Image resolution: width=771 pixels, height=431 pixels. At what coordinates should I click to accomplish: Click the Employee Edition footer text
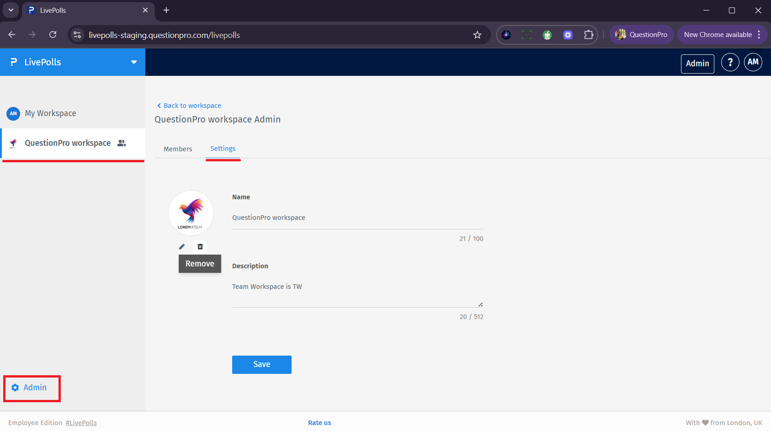pyautogui.click(x=35, y=423)
